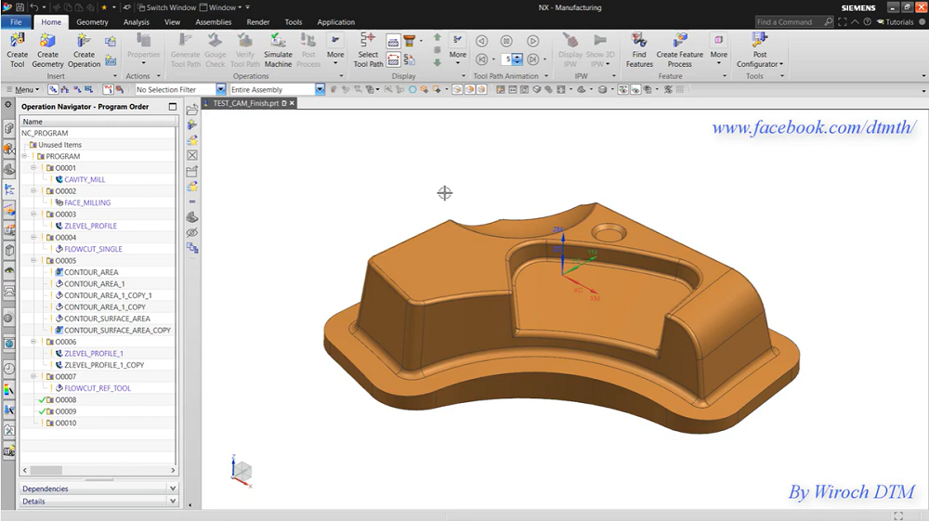
Task: Switch to the Render ribbon tab
Action: click(x=257, y=22)
